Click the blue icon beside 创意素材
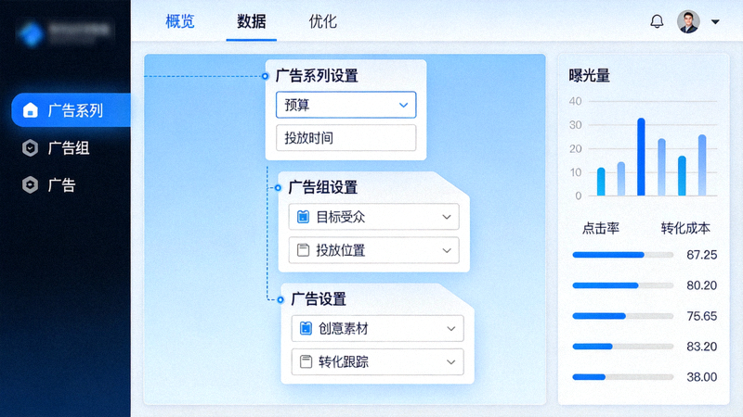The width and height of the screenshot is (743, 417). [x=306, y=328]
